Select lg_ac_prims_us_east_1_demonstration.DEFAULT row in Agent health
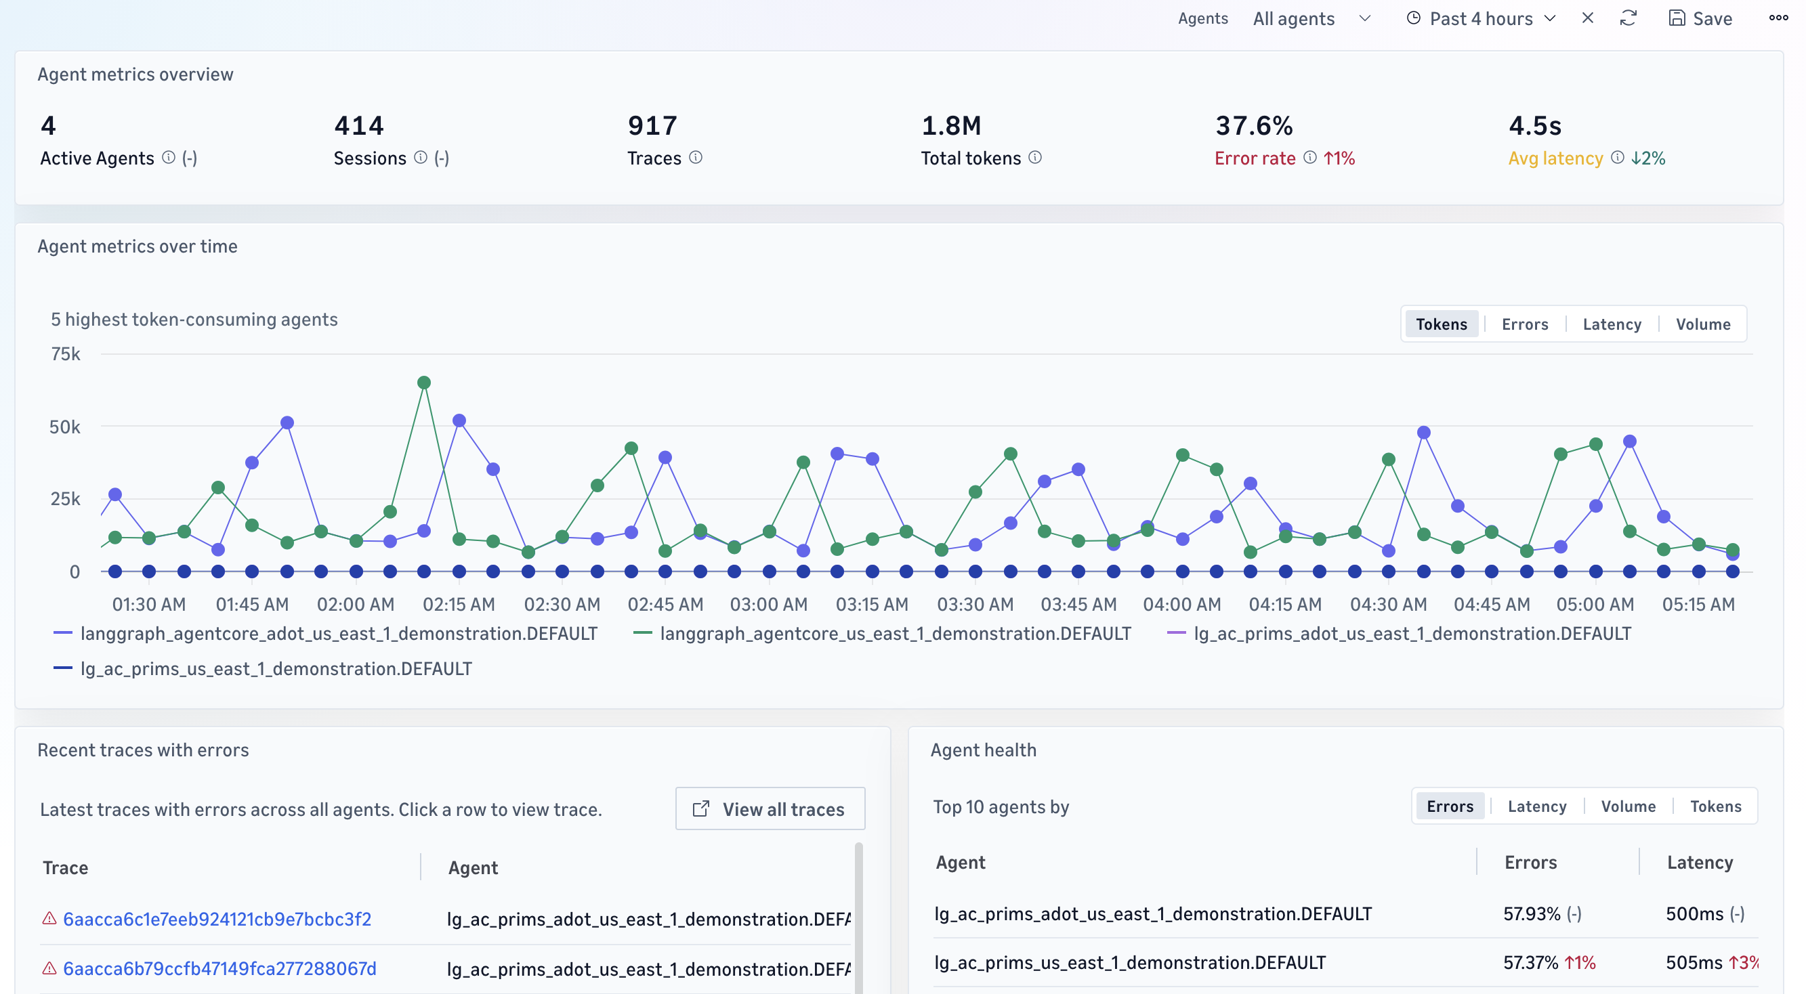The width and height of the screenshot is (1806, 994). [1345, 963]
